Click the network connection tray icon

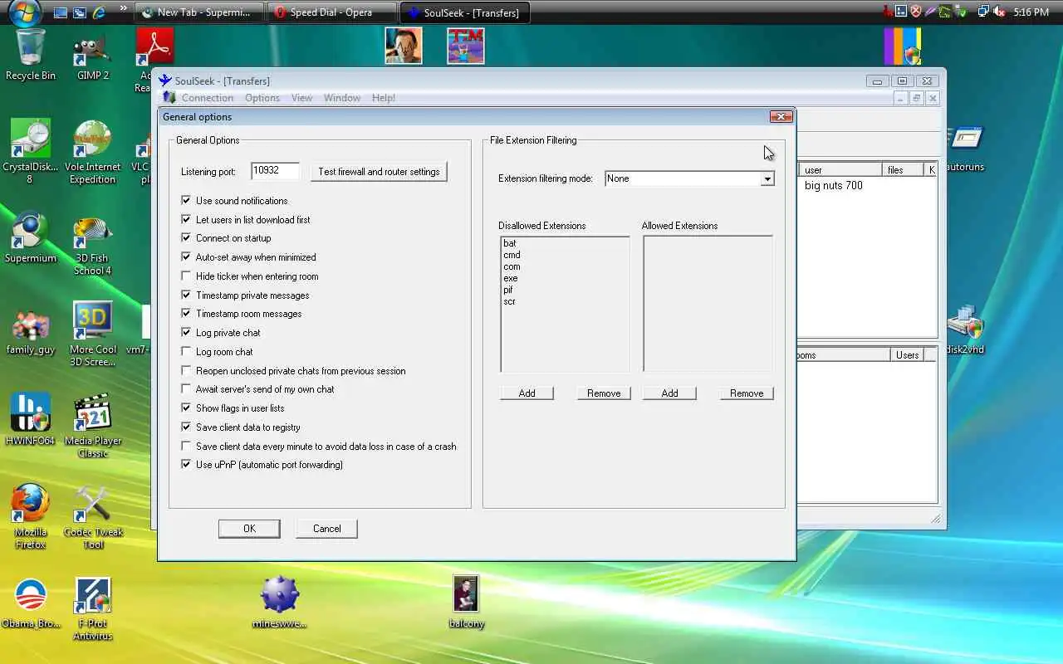click(x=982, y=12)
